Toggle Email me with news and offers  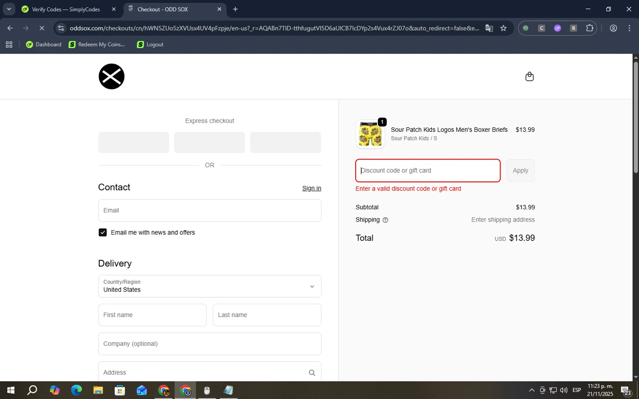click(103, 232)
